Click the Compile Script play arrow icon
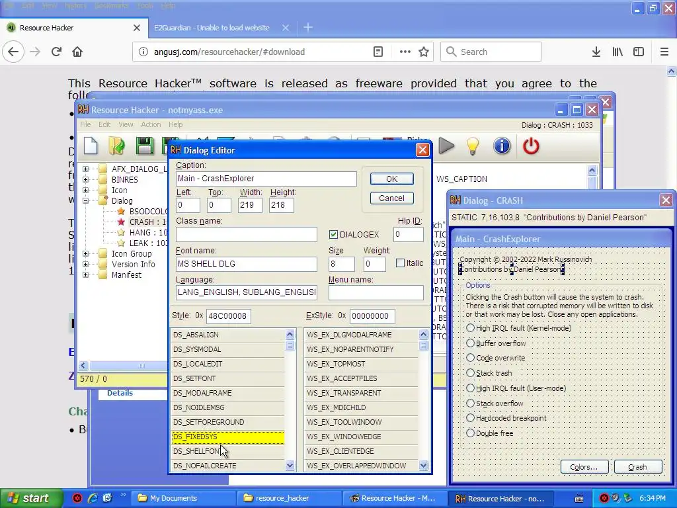This screenshot has height=508, width=677. click(446, 146)
